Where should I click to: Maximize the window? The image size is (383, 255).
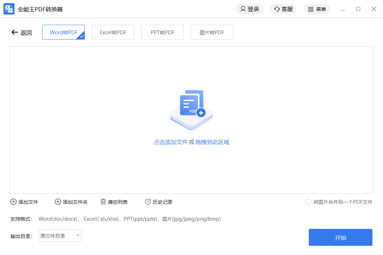tap(358, 9)
